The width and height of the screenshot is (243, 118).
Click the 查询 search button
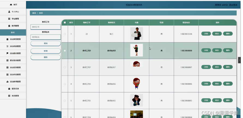pyautogui.click(x=45, y=44)
